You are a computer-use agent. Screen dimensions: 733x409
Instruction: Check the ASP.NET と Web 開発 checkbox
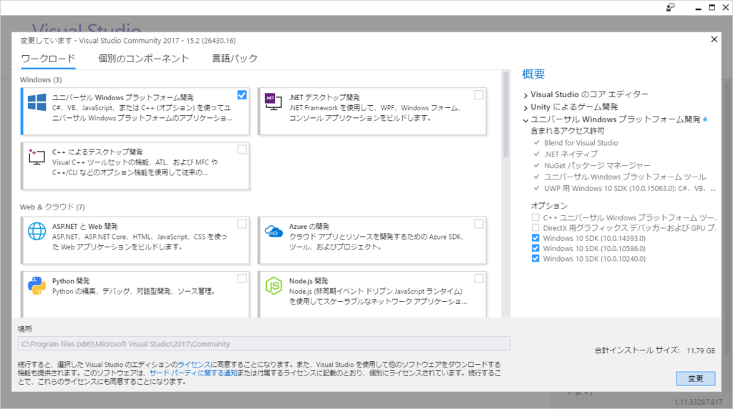pyautogui.click(x=242, y=224)
